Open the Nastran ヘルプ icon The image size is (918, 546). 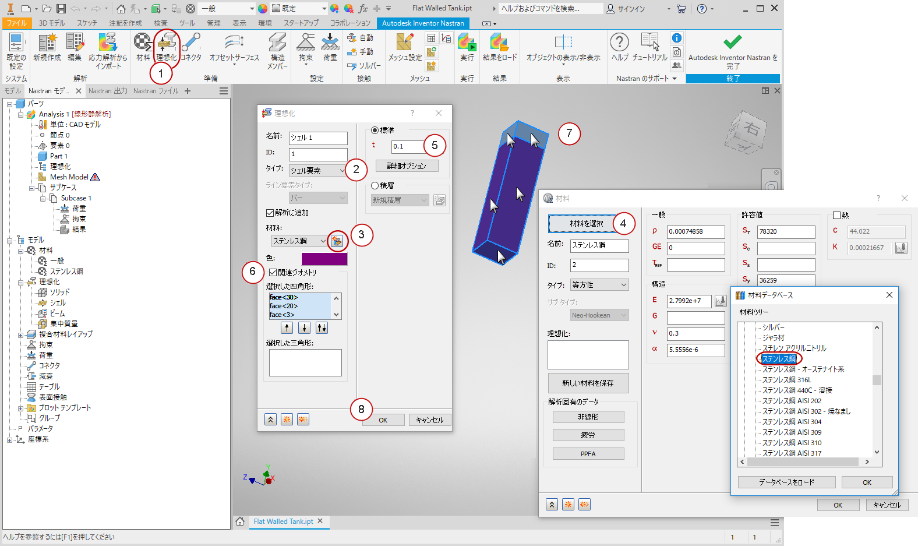click(620, 47)
